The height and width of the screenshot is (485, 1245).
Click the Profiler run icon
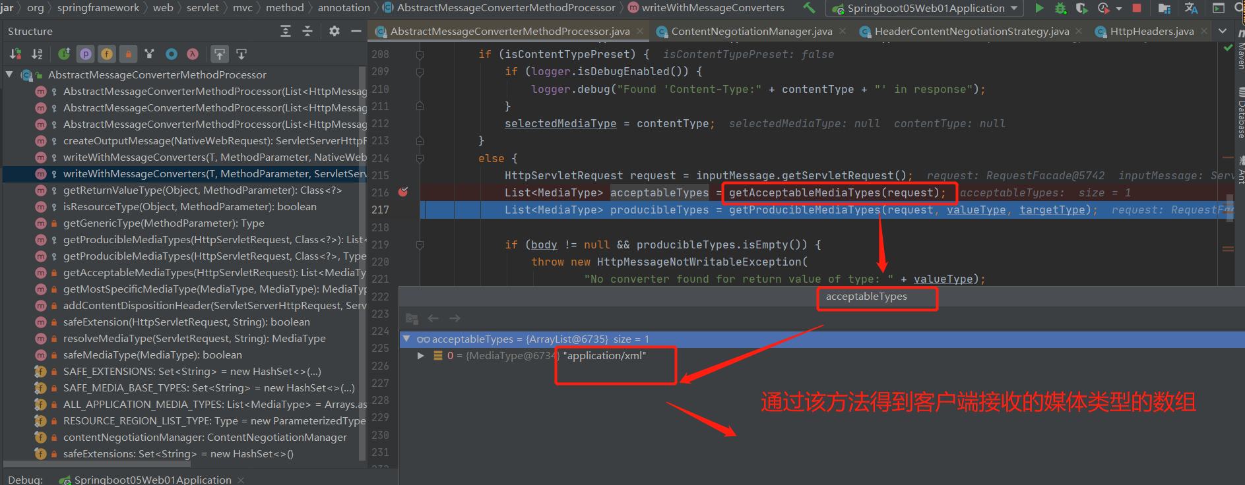click(x=1103, y=8)
